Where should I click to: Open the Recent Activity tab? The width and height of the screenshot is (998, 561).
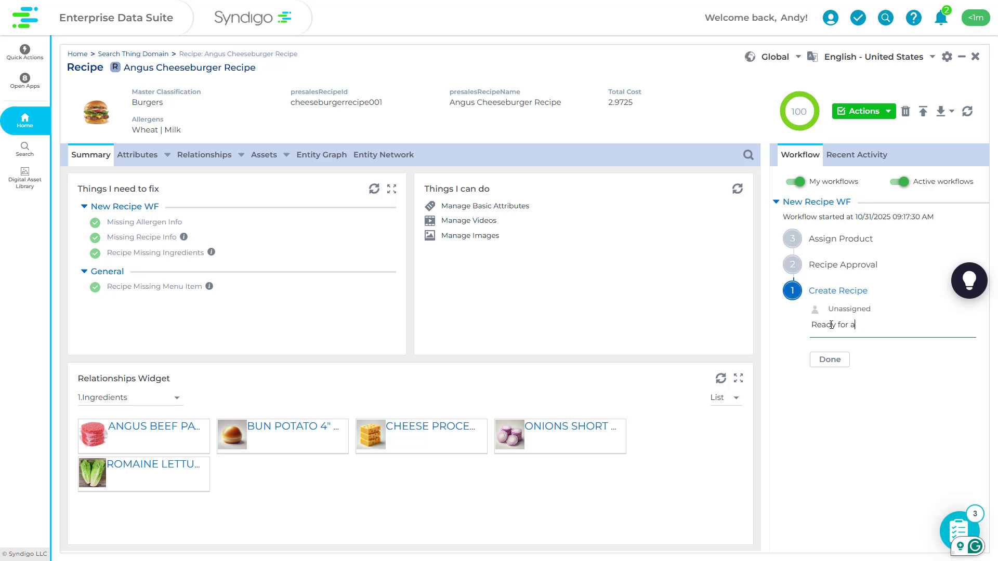[x=857, y=154]
